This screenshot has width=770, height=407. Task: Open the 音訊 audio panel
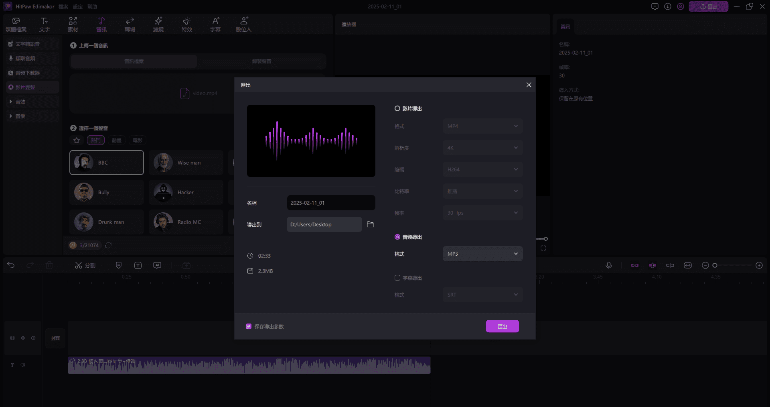point(101,24)
